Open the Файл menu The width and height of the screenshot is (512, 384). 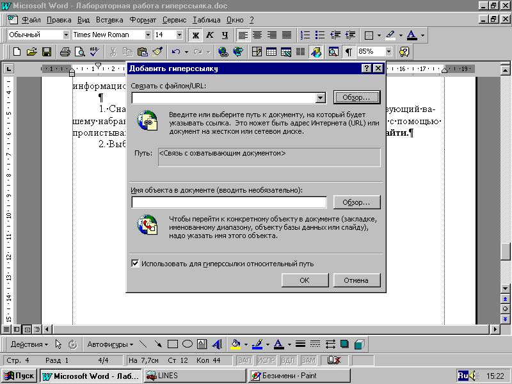pyautogui.click(x=31, y=20)
